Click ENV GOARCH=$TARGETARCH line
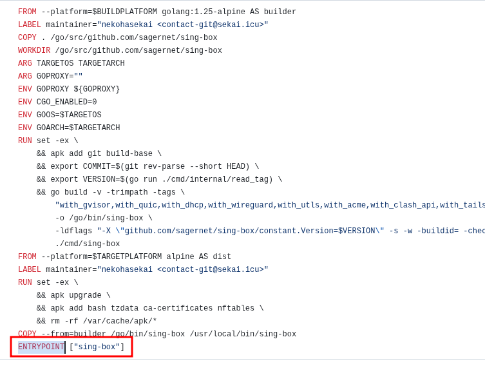Screen dimensions: 485x366 pyautogui.click(x=69, y=128)
